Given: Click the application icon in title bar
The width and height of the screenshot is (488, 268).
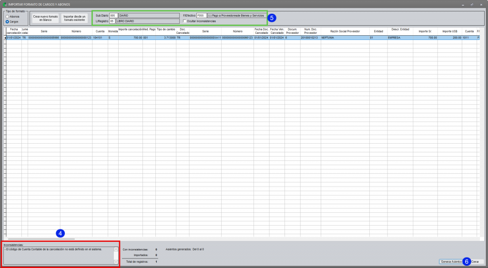Looking at the screenshot, I should [x=5, y=4].
